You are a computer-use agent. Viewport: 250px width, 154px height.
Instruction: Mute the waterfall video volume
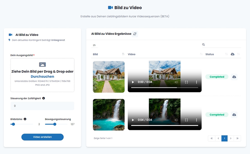tap(176, 120)
